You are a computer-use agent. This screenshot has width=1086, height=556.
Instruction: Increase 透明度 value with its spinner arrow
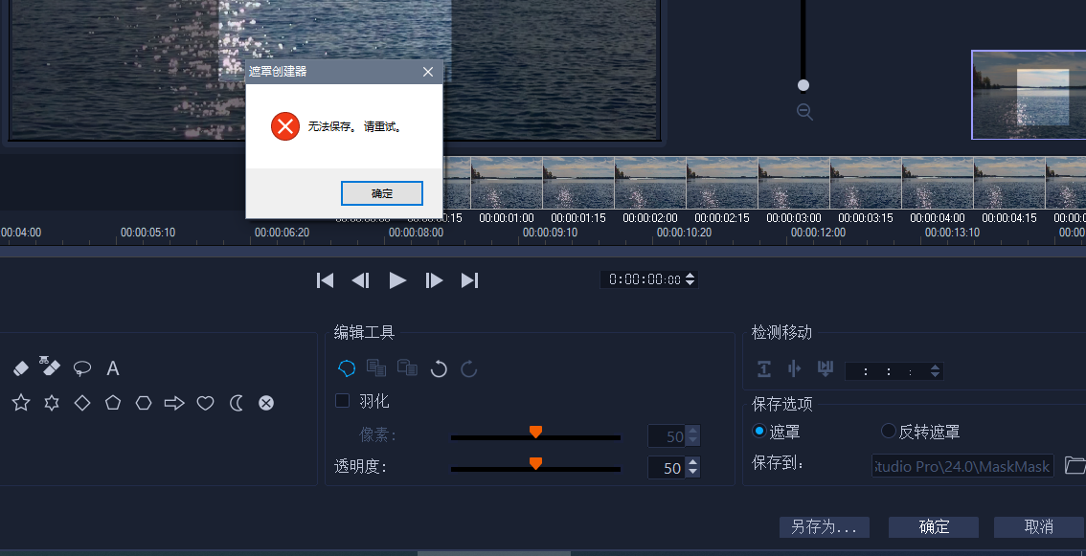(692, 463)
